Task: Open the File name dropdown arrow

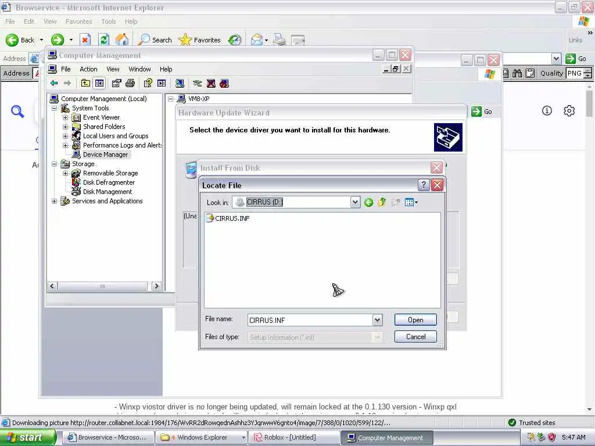Action: tap(377, 320)
